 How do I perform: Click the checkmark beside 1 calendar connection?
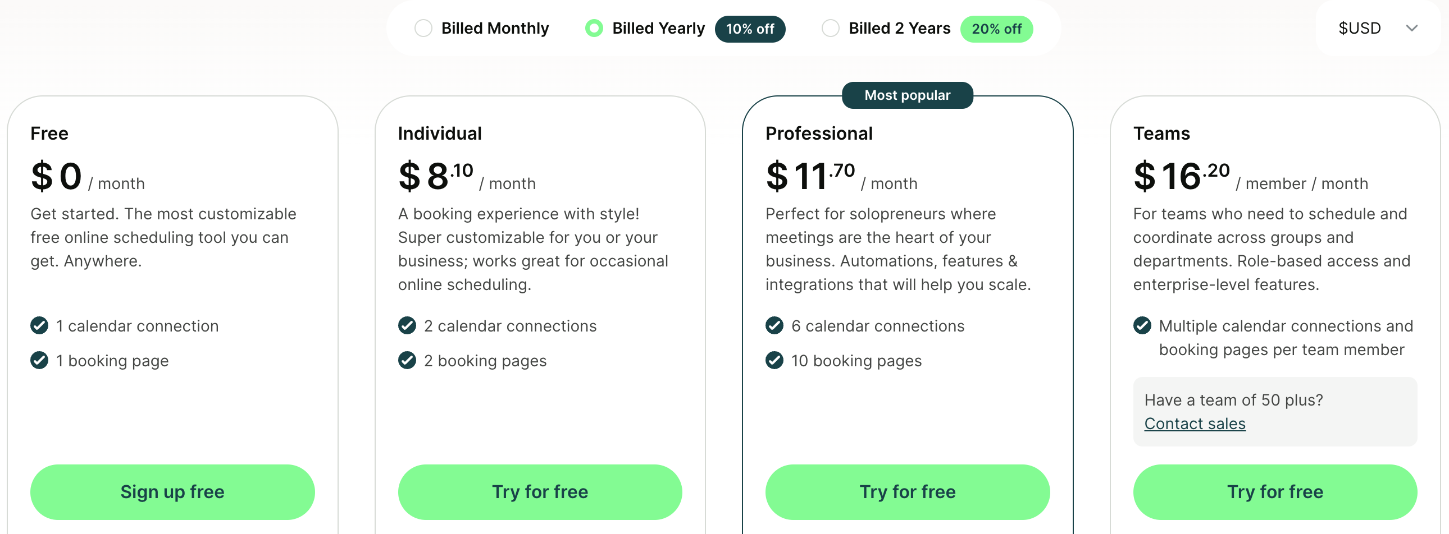39,326
